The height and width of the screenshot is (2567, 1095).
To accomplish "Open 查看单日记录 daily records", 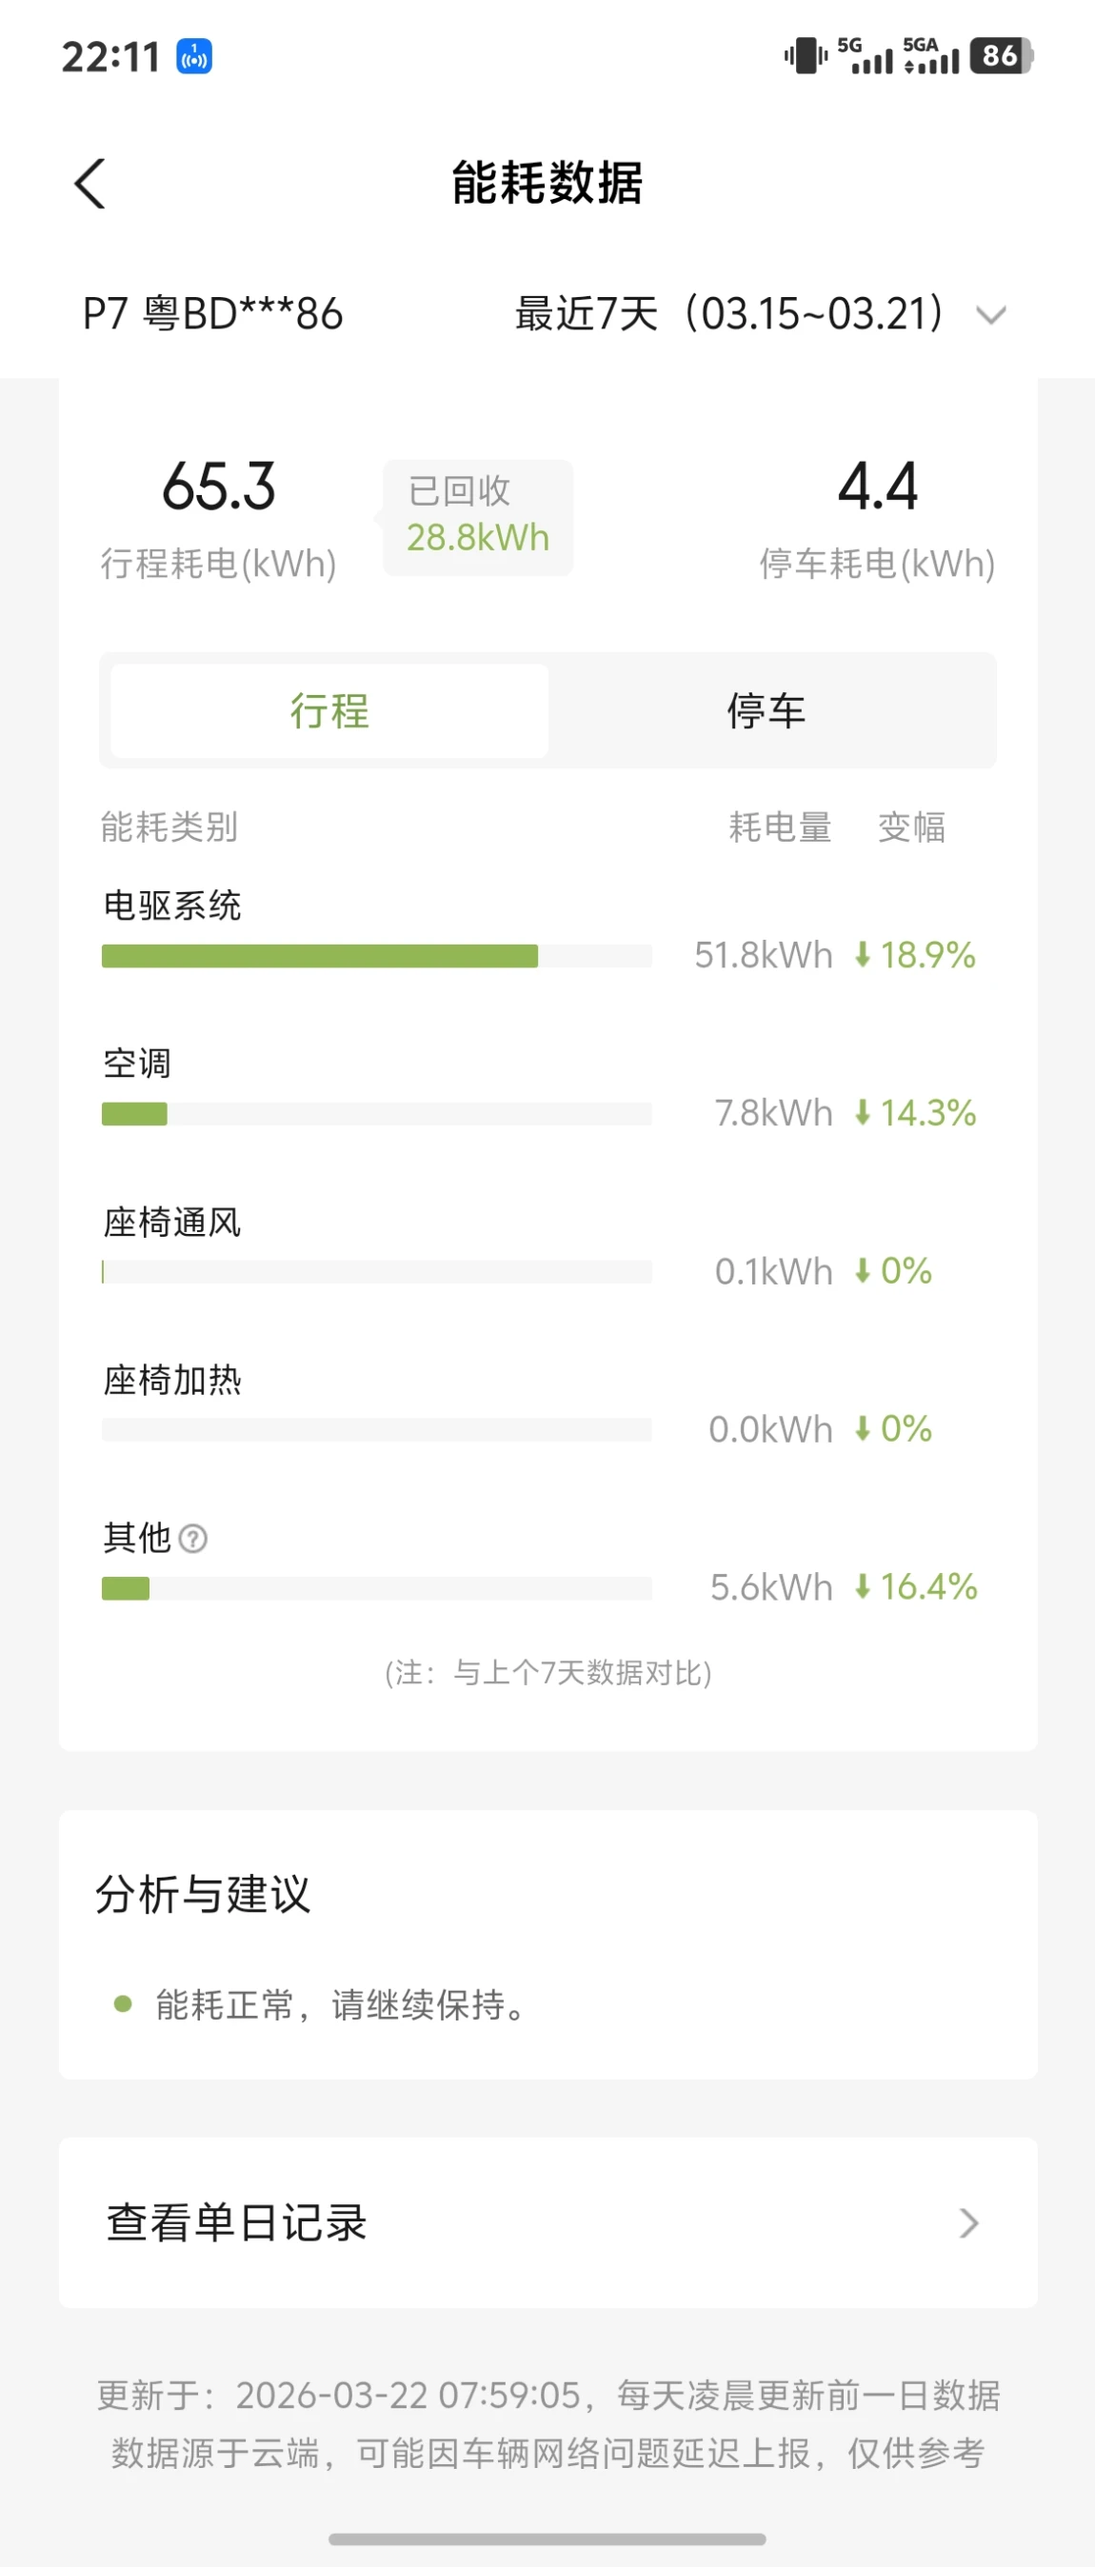I will click(x=237, y=2222).
